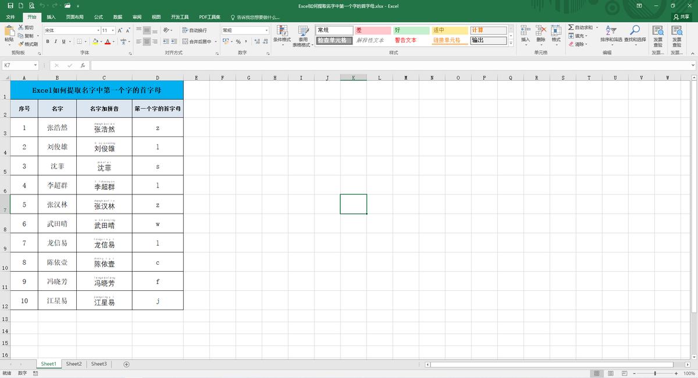
Task: Switch to the 公式 (Formulas) ribbon tab
Action: click(x=98, y=17)
